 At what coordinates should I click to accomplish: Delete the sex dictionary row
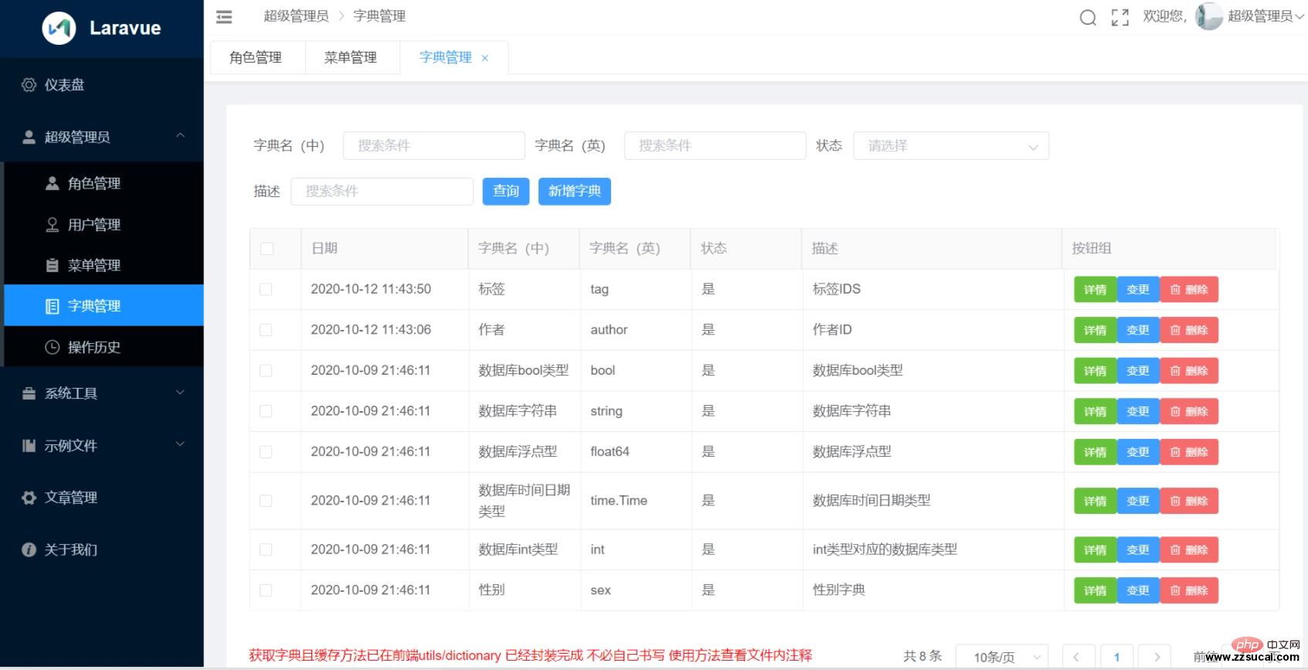pyautogui.click(x=1189, y=590)
